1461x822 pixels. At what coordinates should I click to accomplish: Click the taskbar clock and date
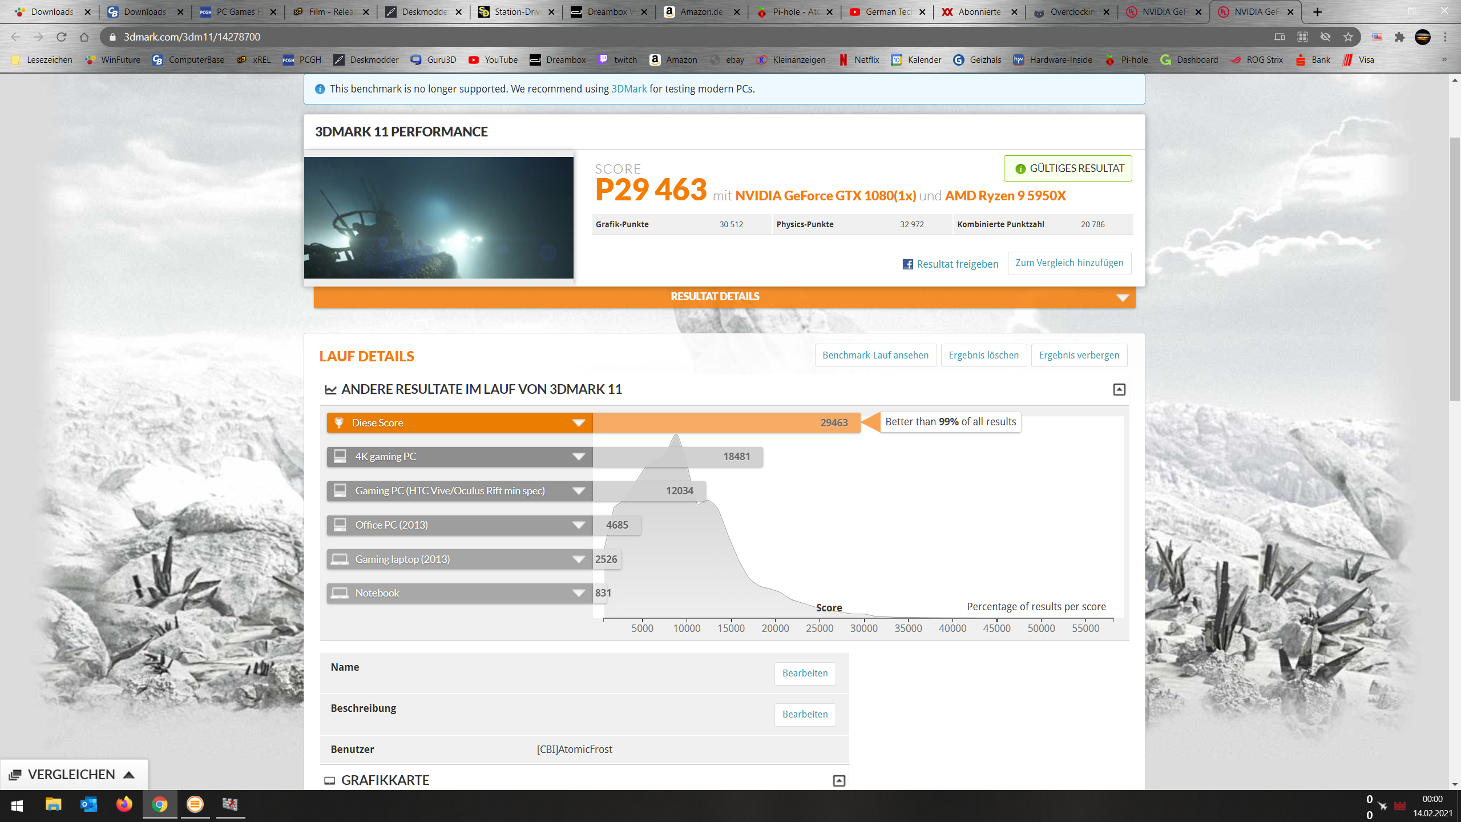[1432, 806]
